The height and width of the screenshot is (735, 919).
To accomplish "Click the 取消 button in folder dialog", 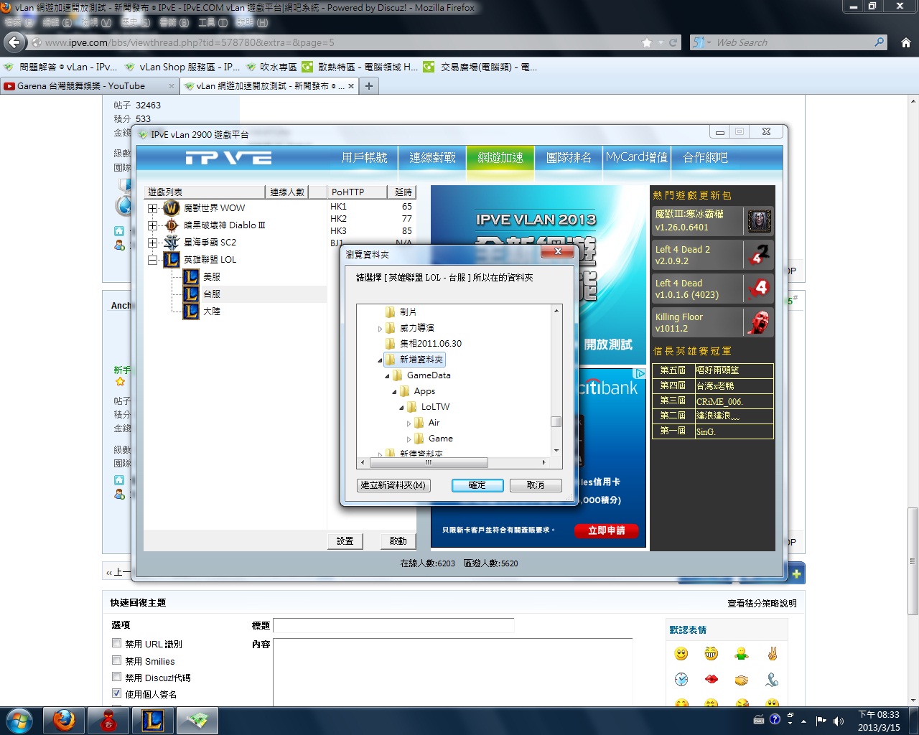I will (x=536, y=485).
